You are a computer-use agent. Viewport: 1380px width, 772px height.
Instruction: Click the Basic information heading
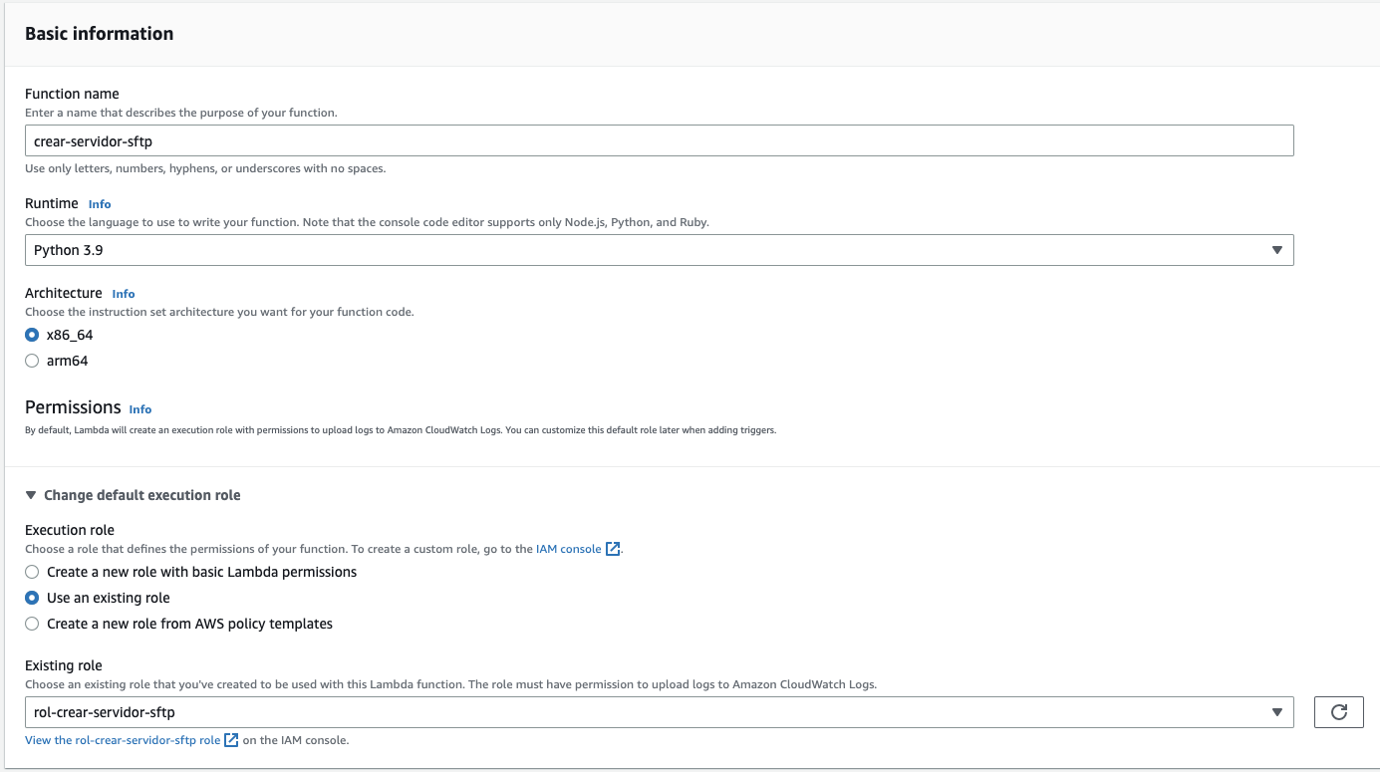(x=99, y=34)
